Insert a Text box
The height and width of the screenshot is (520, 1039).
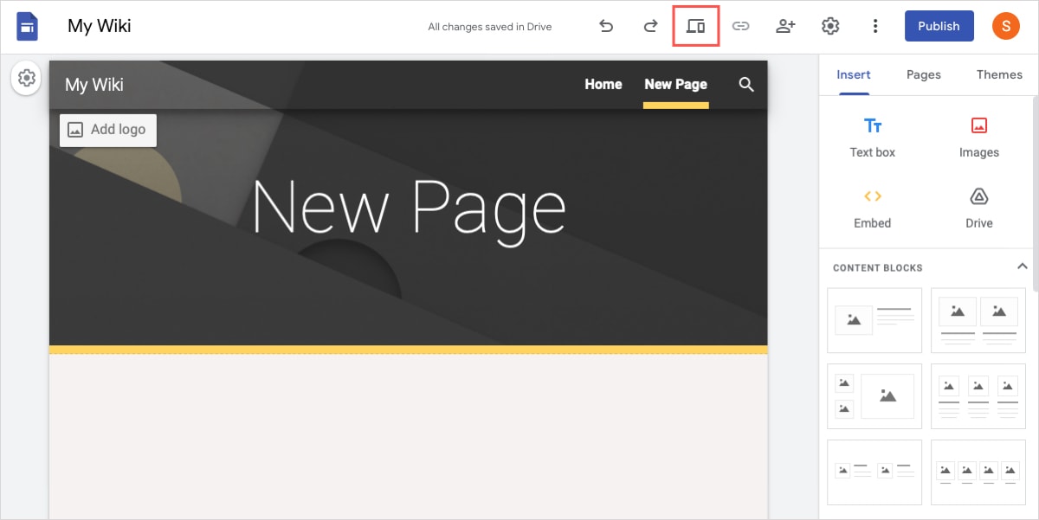(x=873, y=134)
